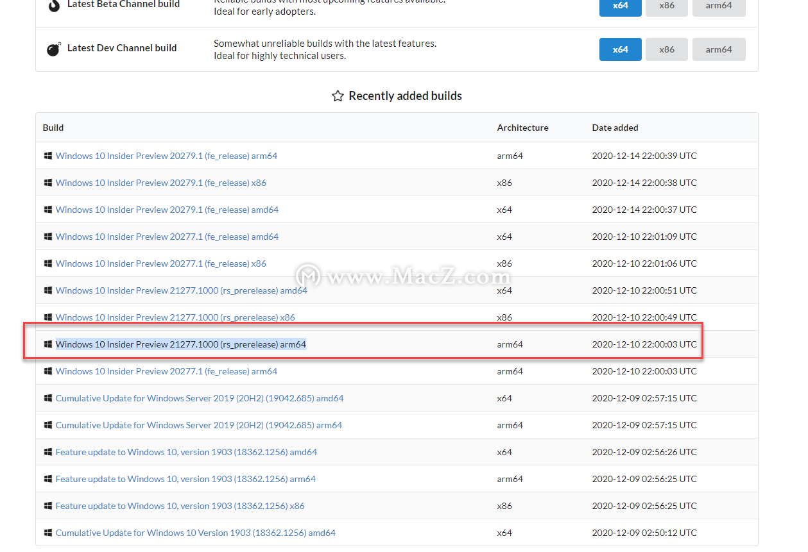Click date 2020-12-09 02:50:12 UTC

[x=644, y=533]
